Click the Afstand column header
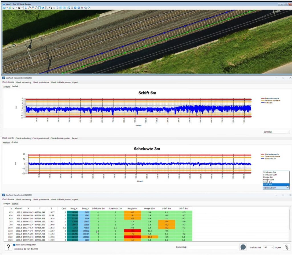This screenshot has height=255, width=292. tap(18, 209)
